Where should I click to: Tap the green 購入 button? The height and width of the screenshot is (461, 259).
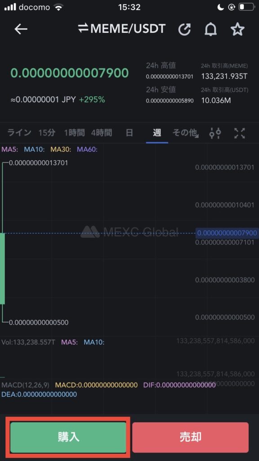(x=68, y=437)
